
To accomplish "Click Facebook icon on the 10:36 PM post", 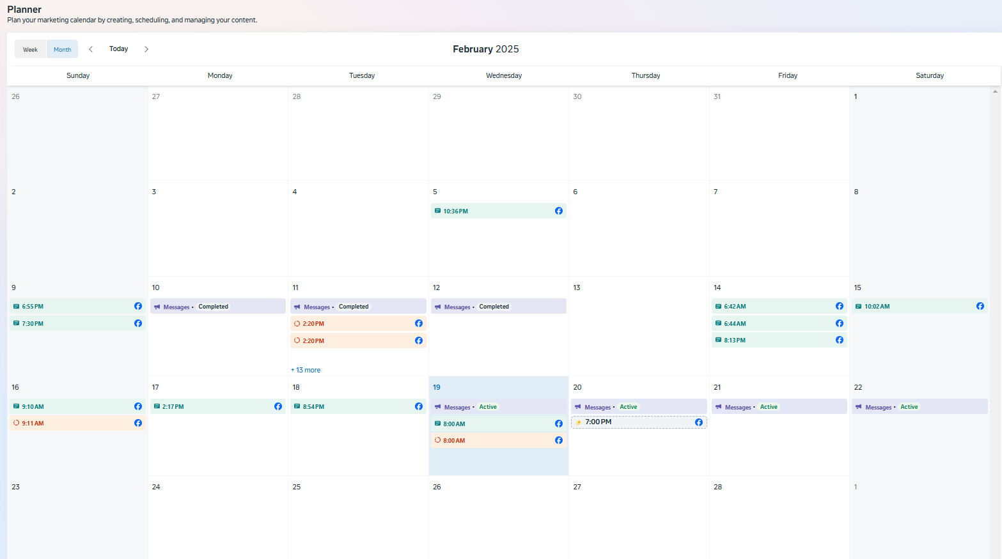I will coord(559,211).
